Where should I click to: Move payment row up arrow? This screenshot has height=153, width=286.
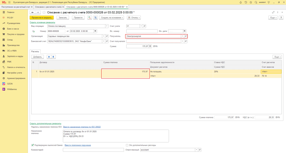coord(49,57)
